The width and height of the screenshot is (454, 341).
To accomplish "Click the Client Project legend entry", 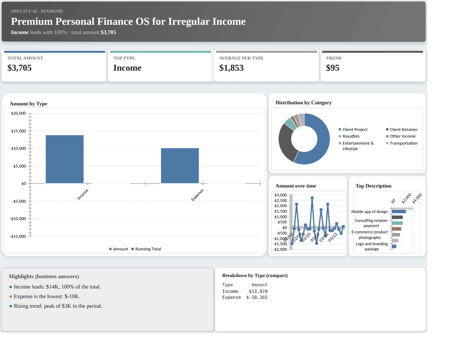I will (353, 129).
